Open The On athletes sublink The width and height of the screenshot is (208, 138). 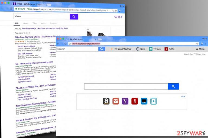pos(24,79)
